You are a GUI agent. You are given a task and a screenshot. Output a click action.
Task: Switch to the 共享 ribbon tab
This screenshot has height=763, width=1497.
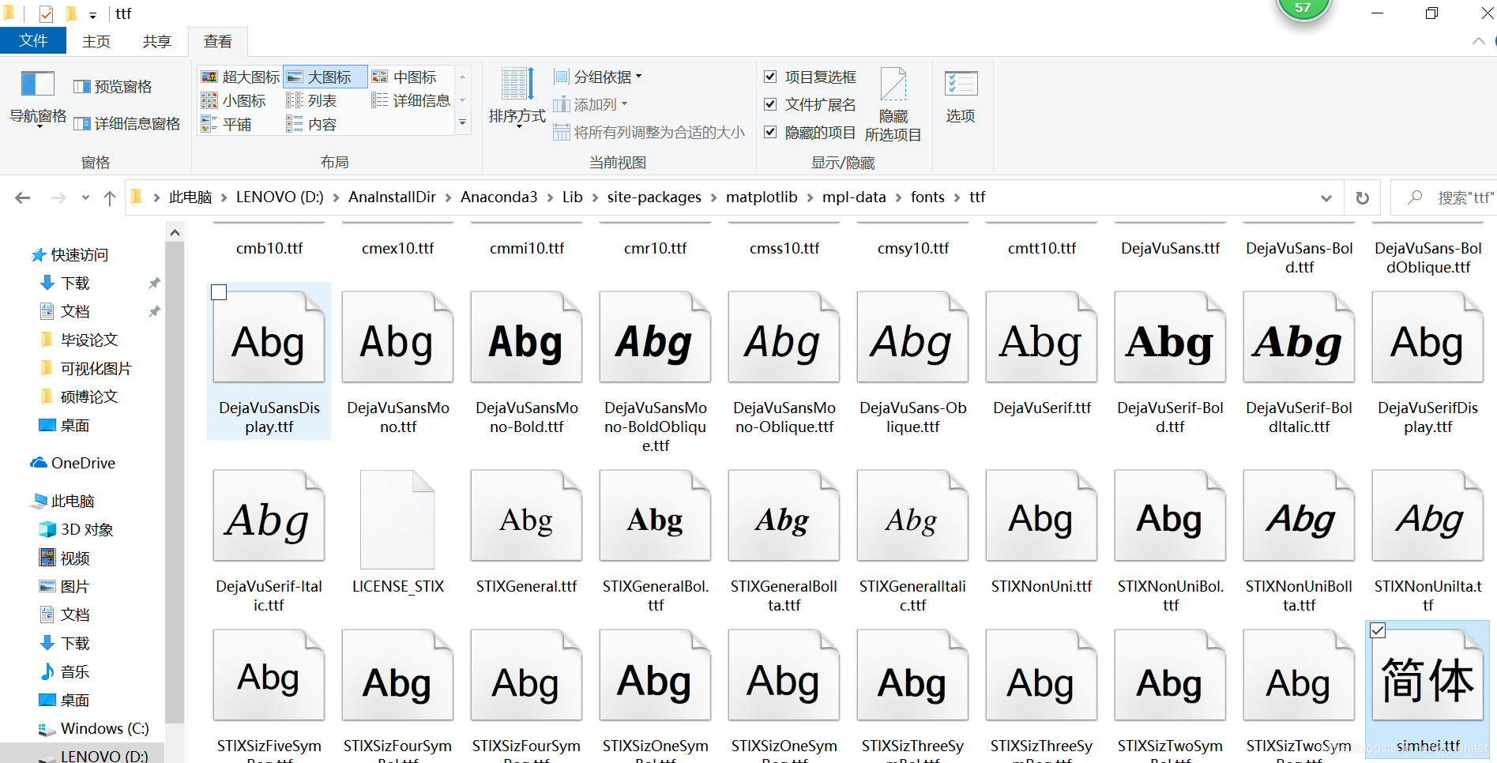click(x=156, y=40)
